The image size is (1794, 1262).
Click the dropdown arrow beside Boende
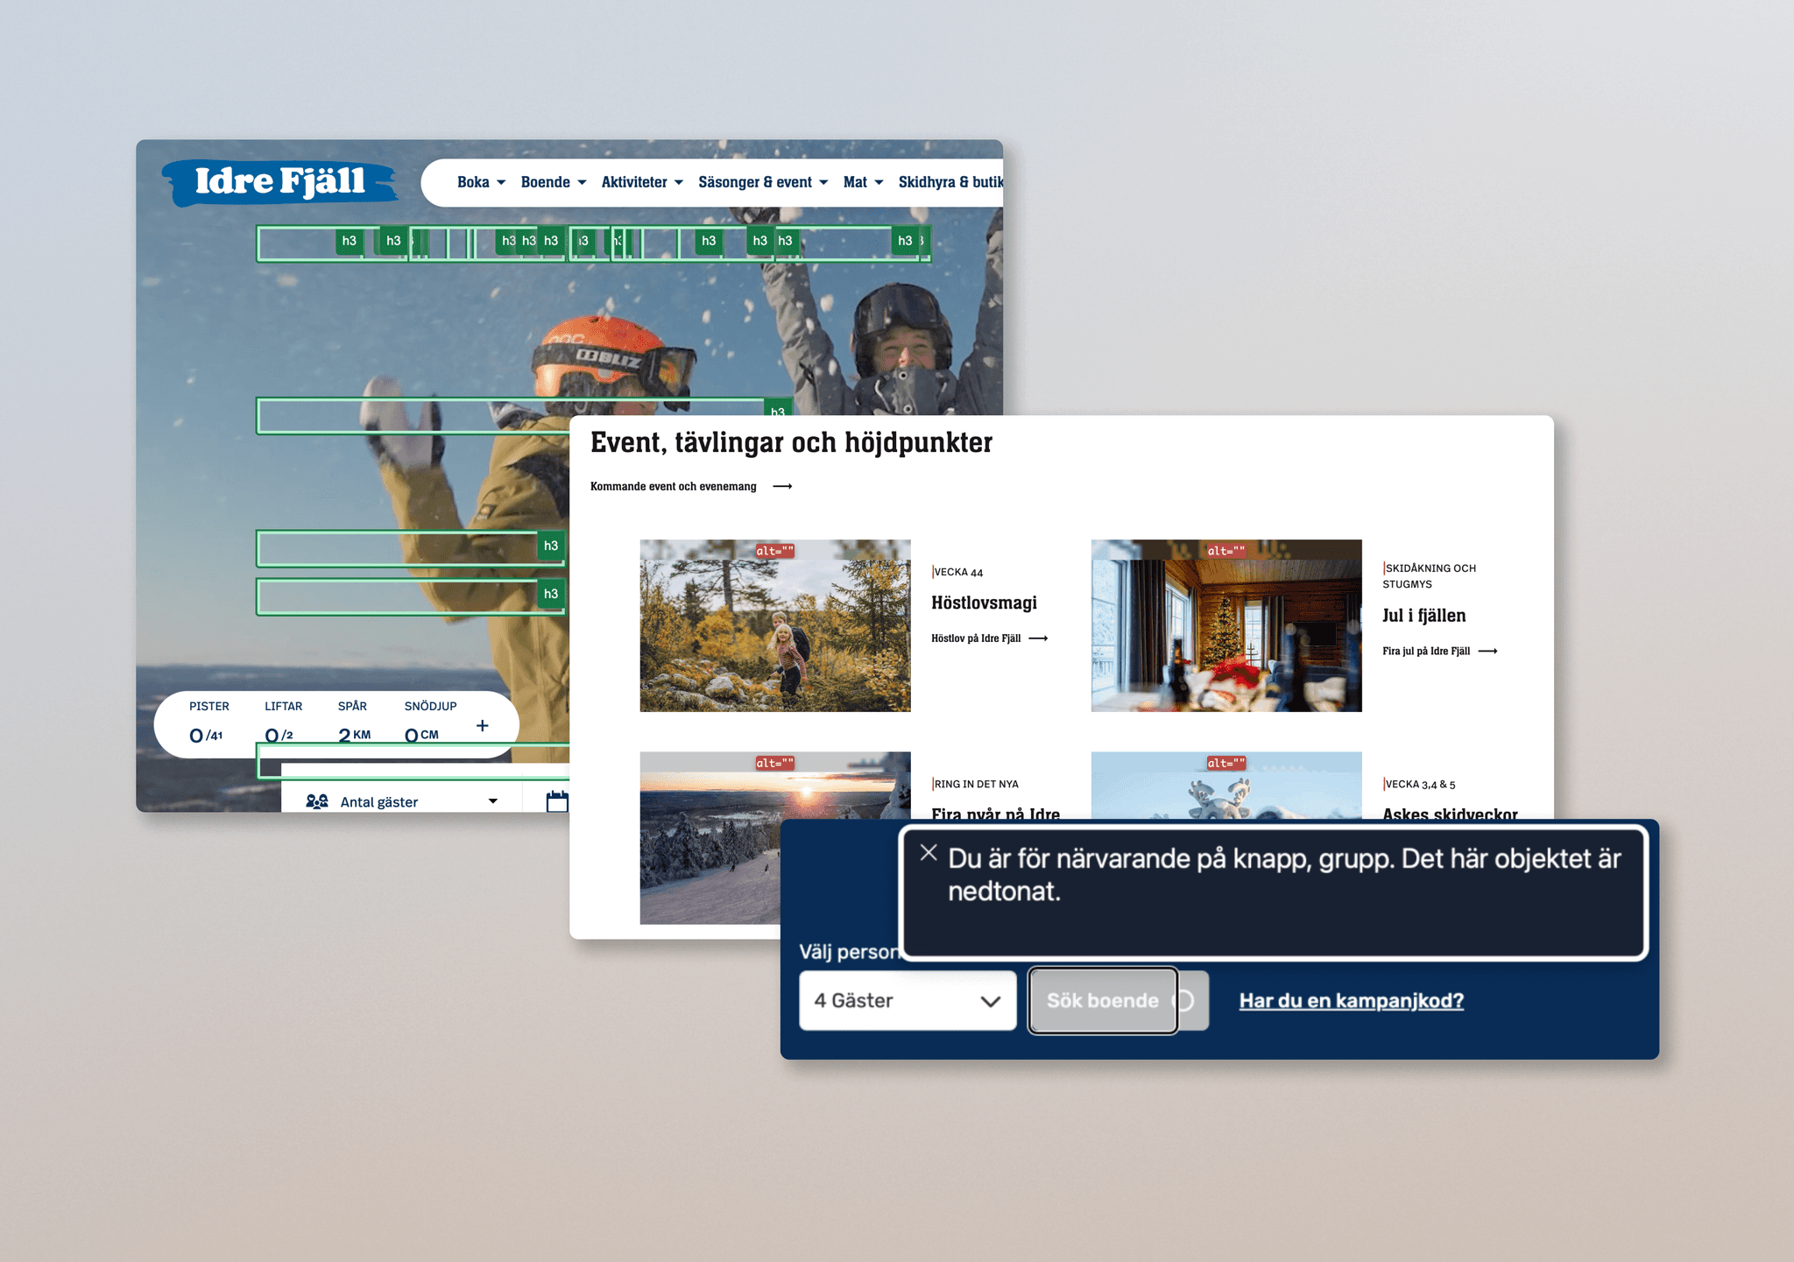pos(582,183)
